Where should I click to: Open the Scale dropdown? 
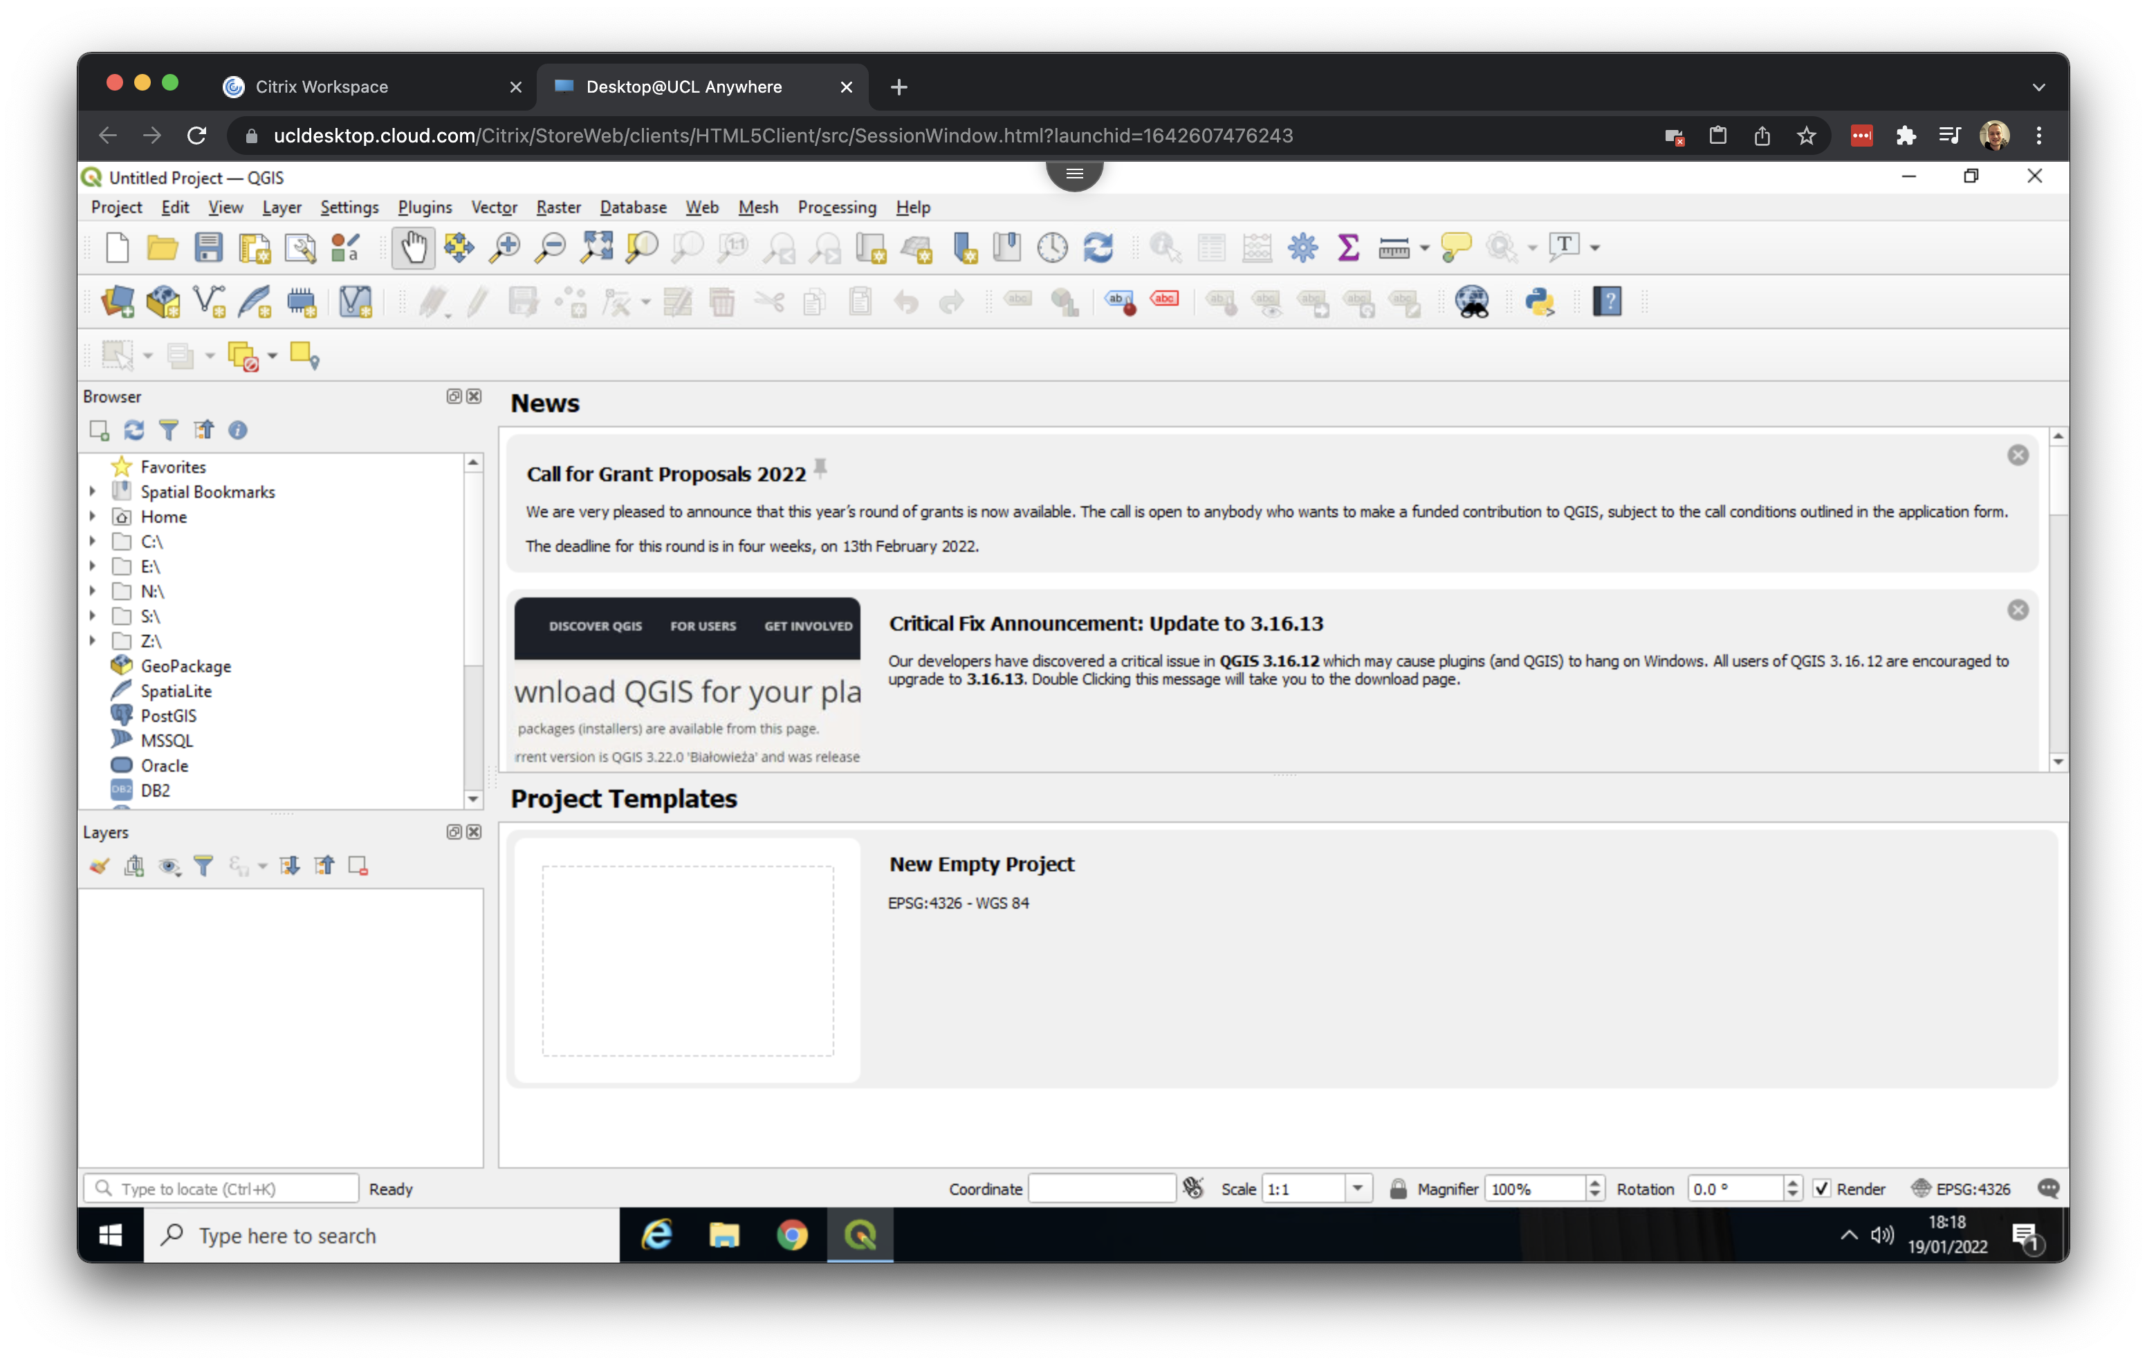pos(1356,1189)
